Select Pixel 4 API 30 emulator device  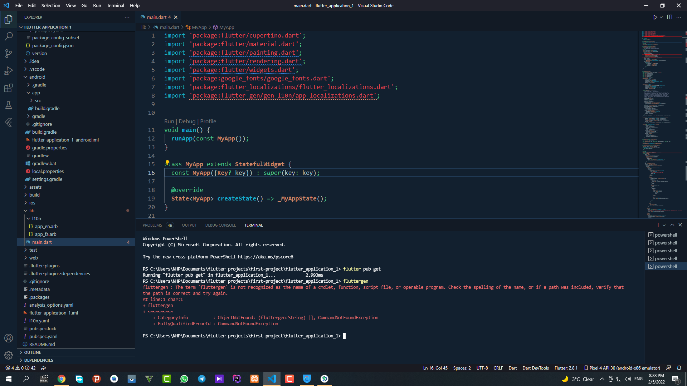tap(622, 368)
